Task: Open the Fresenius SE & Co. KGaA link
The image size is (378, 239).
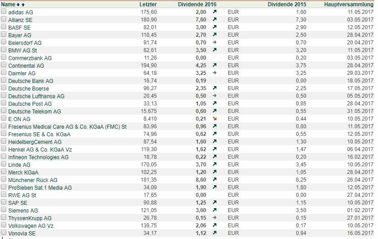Action: (x=40, y=135)
